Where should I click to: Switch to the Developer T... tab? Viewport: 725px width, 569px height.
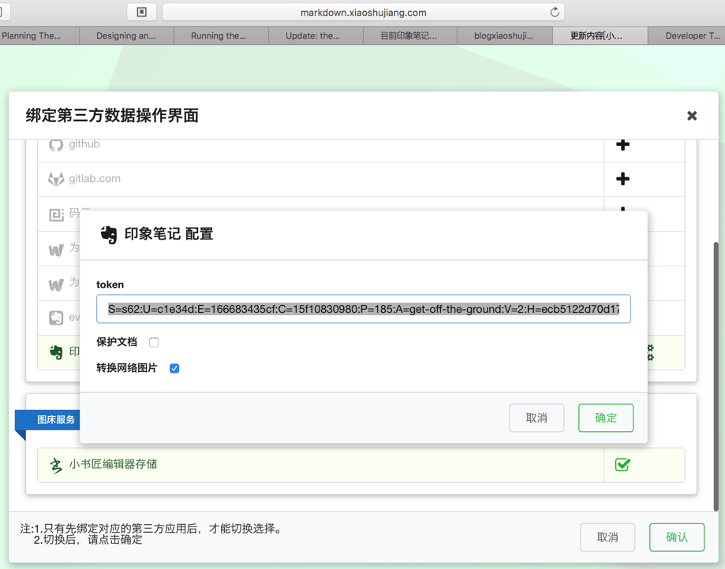[686, 35]
